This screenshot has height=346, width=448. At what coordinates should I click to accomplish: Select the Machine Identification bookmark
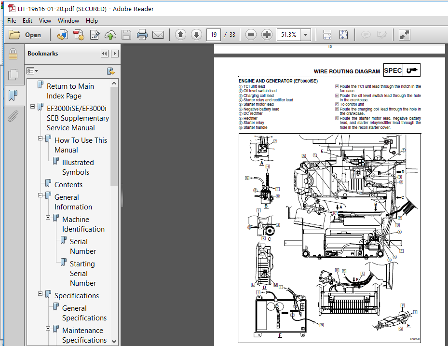[x=83, y=224]
